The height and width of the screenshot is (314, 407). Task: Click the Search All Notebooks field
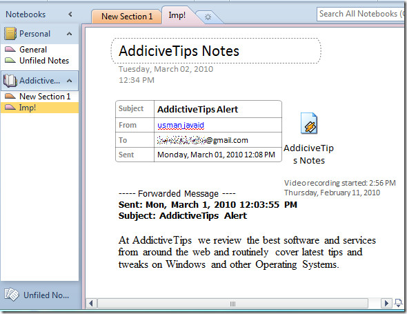tap(361, 14)
